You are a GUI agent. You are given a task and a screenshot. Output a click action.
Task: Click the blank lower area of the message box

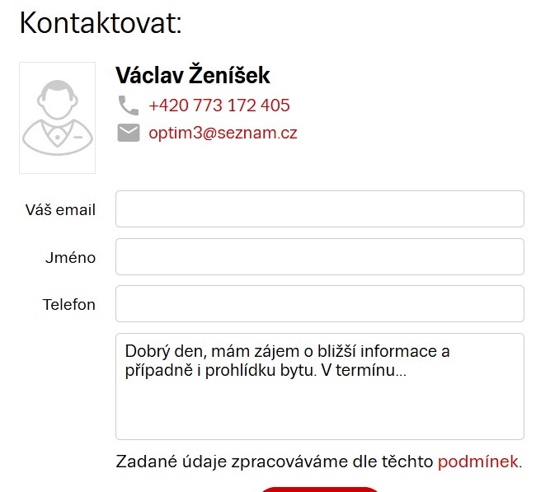click(x=320, y=412)
